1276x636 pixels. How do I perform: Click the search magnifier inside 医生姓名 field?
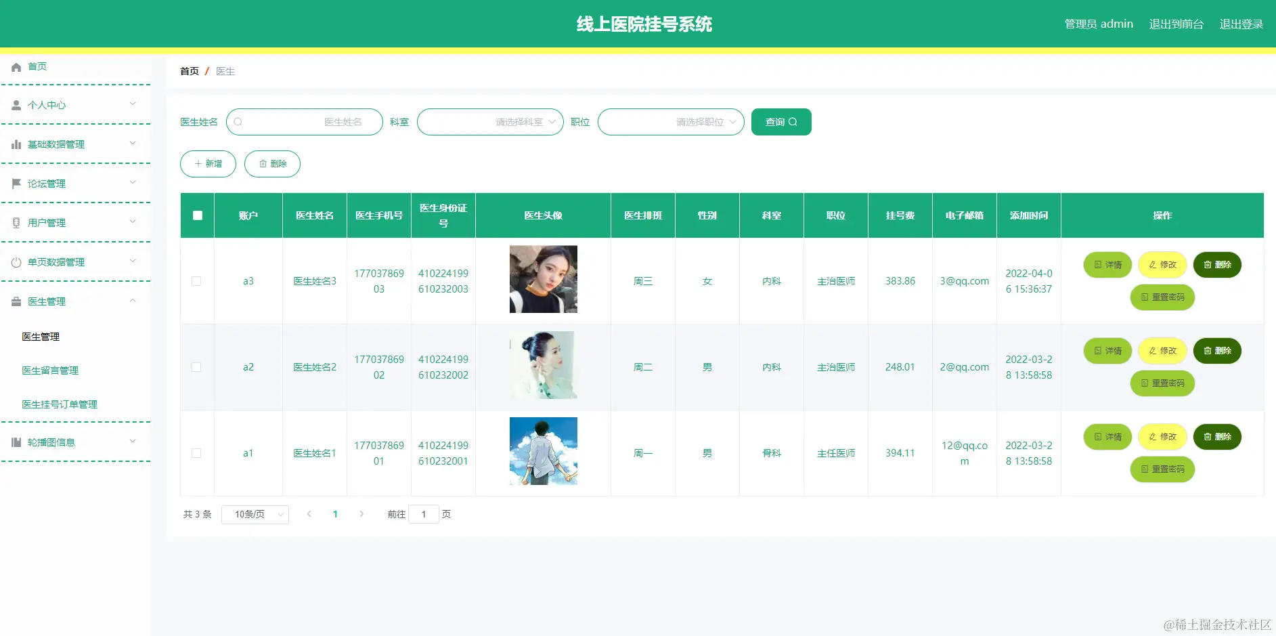238,122
